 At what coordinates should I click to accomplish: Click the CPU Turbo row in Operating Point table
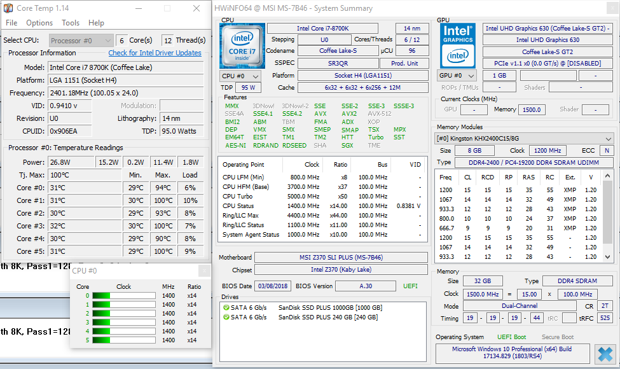pyautogui.click(x=322, y=196)
